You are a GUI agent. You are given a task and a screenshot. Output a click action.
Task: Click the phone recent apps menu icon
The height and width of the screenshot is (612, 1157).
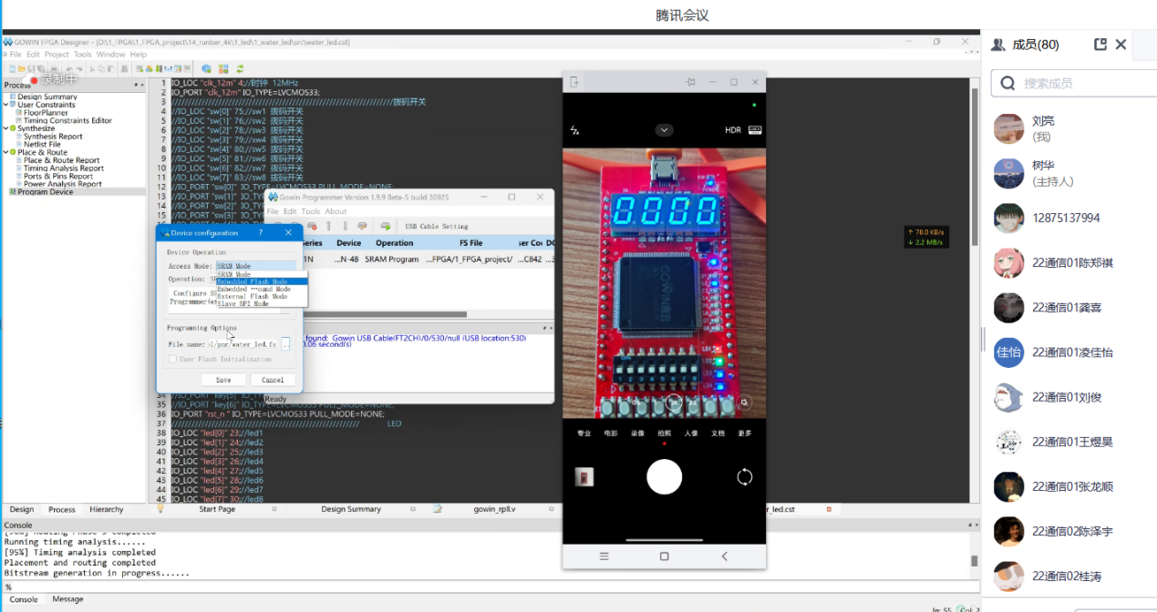click(604, 556)
